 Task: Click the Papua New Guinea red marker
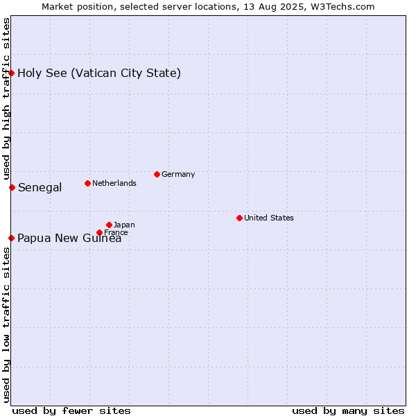[11, 238]
